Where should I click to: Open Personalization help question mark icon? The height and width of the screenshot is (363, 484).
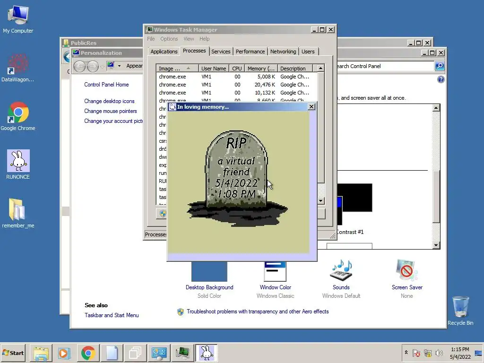pos(441,79)
